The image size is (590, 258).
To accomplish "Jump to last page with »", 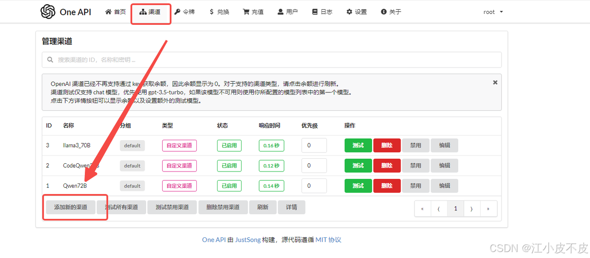I will 489,209.
